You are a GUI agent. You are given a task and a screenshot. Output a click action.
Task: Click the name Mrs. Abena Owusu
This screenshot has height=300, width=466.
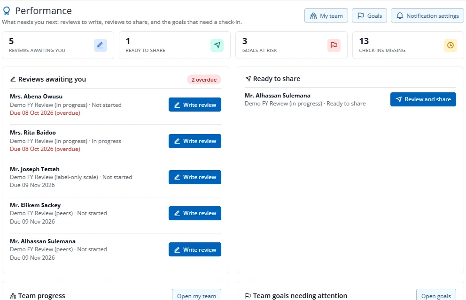coord(36,97)
